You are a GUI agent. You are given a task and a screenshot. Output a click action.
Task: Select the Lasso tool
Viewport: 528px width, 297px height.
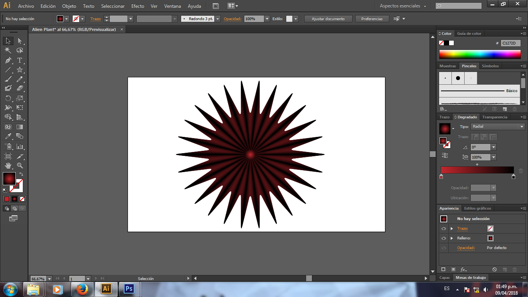20,51
